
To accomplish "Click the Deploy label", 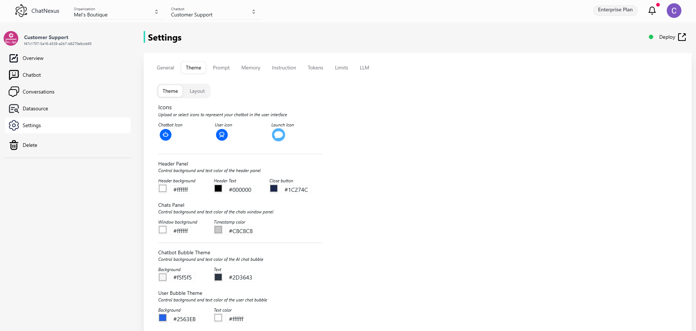I will point(667,37).
